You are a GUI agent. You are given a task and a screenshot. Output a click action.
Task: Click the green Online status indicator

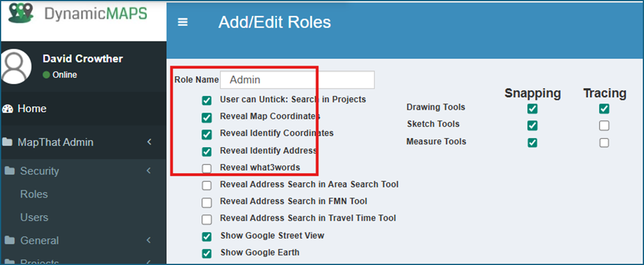(46, 75)
